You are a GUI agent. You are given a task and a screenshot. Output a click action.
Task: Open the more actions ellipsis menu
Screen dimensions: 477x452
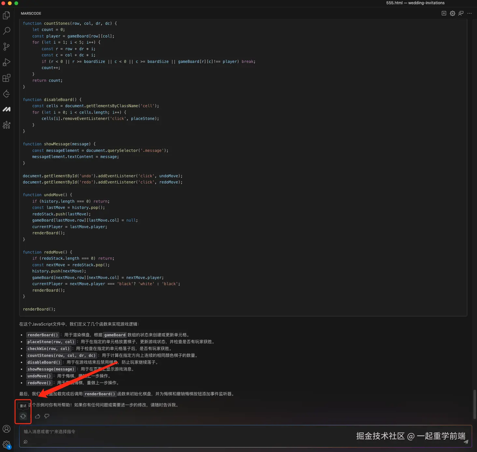(470, 13)
